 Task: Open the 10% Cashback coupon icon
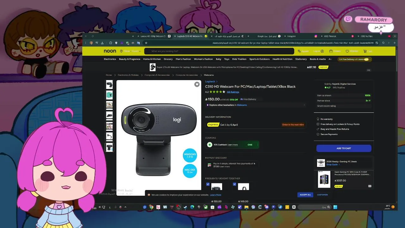click(209, 145)
